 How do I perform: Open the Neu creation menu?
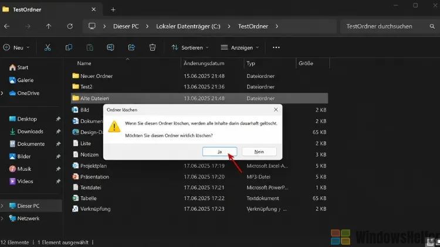click(16, 47)
